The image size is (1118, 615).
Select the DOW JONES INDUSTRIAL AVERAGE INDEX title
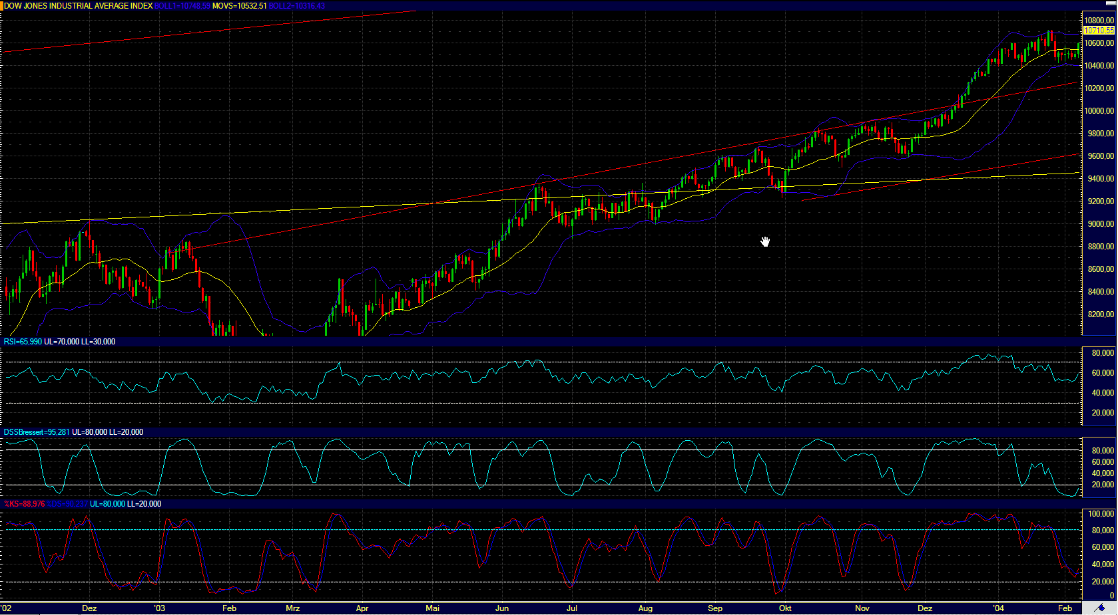[x=79, y=6]
